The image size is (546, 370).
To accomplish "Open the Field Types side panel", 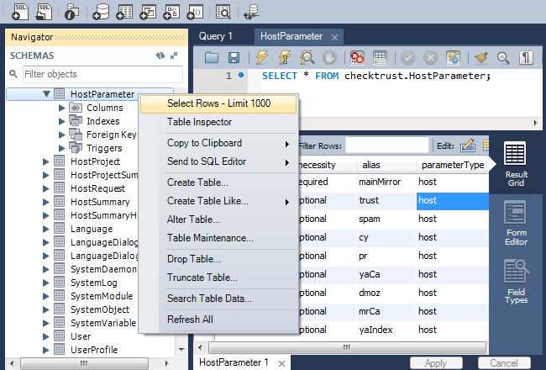I will (516, 282).
